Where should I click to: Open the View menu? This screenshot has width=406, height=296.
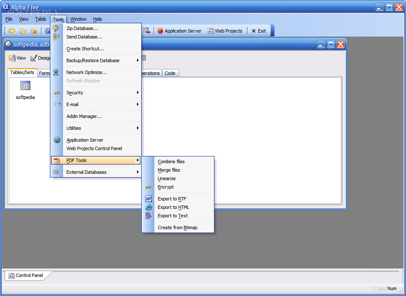click(24, 19)
